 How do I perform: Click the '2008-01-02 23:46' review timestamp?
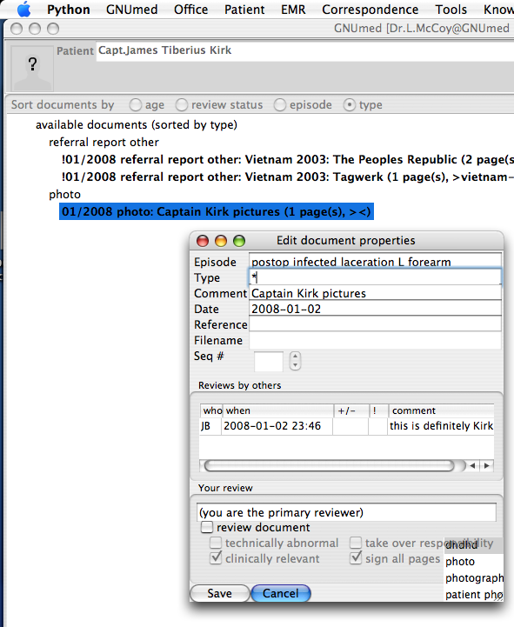(x=272, y=426)
